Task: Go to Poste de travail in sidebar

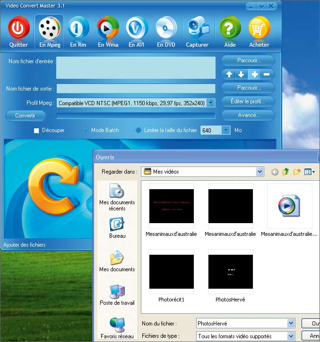Action: tap(117, 295)
